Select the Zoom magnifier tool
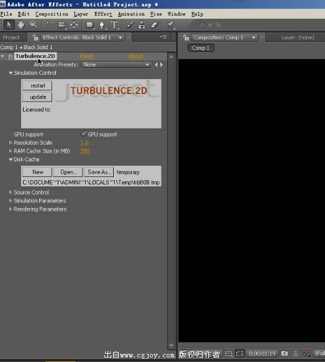The height and width of the screenshot is (362, 325). point(34,25)
